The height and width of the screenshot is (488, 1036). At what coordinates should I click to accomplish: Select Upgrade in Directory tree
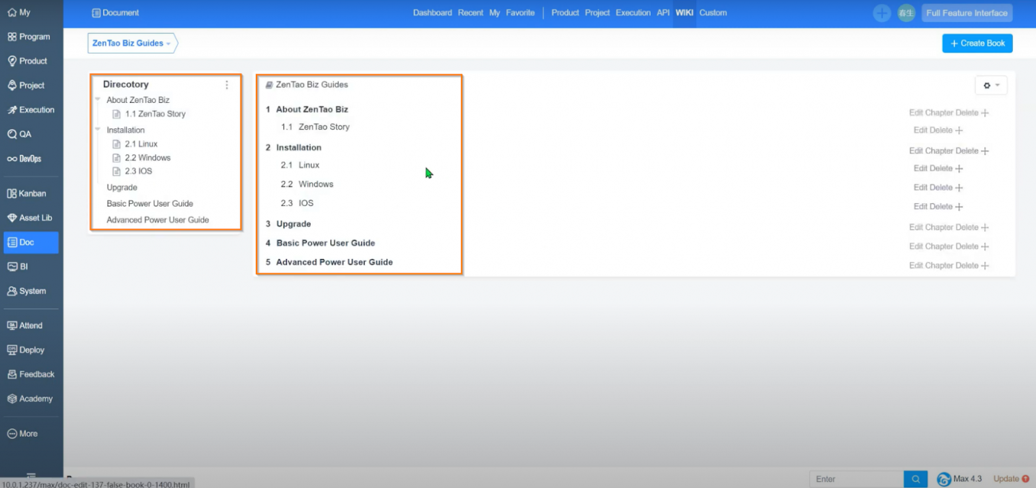tap(122, 187)
